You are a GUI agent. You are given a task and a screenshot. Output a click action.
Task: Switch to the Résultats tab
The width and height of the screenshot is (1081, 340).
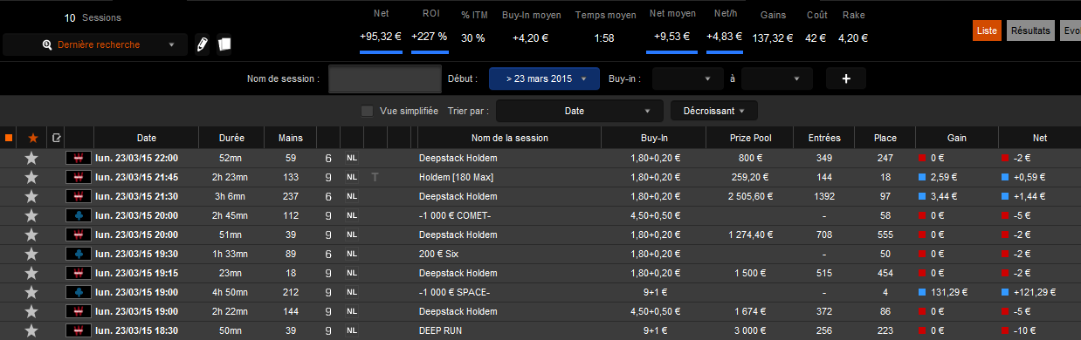(x=1029, y=31)
